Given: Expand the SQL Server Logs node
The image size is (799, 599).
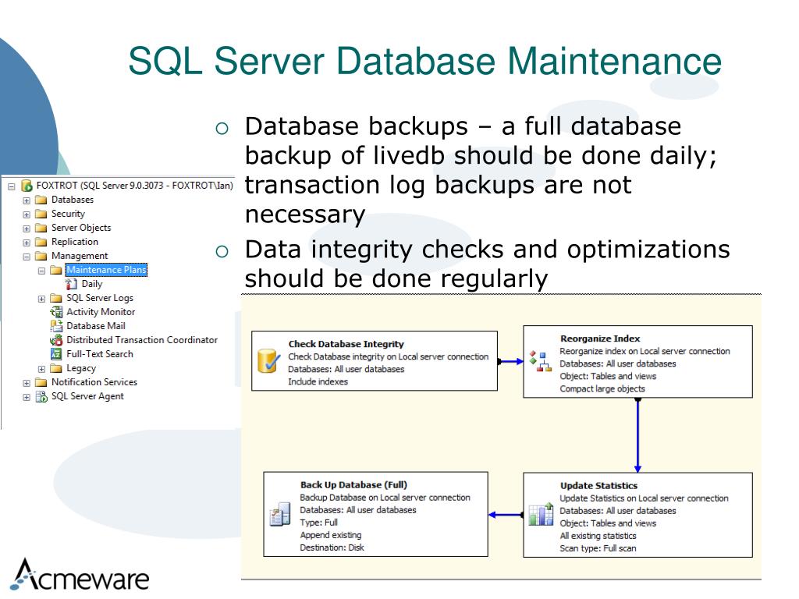Looking at the screenshot, I should (42, 299).
